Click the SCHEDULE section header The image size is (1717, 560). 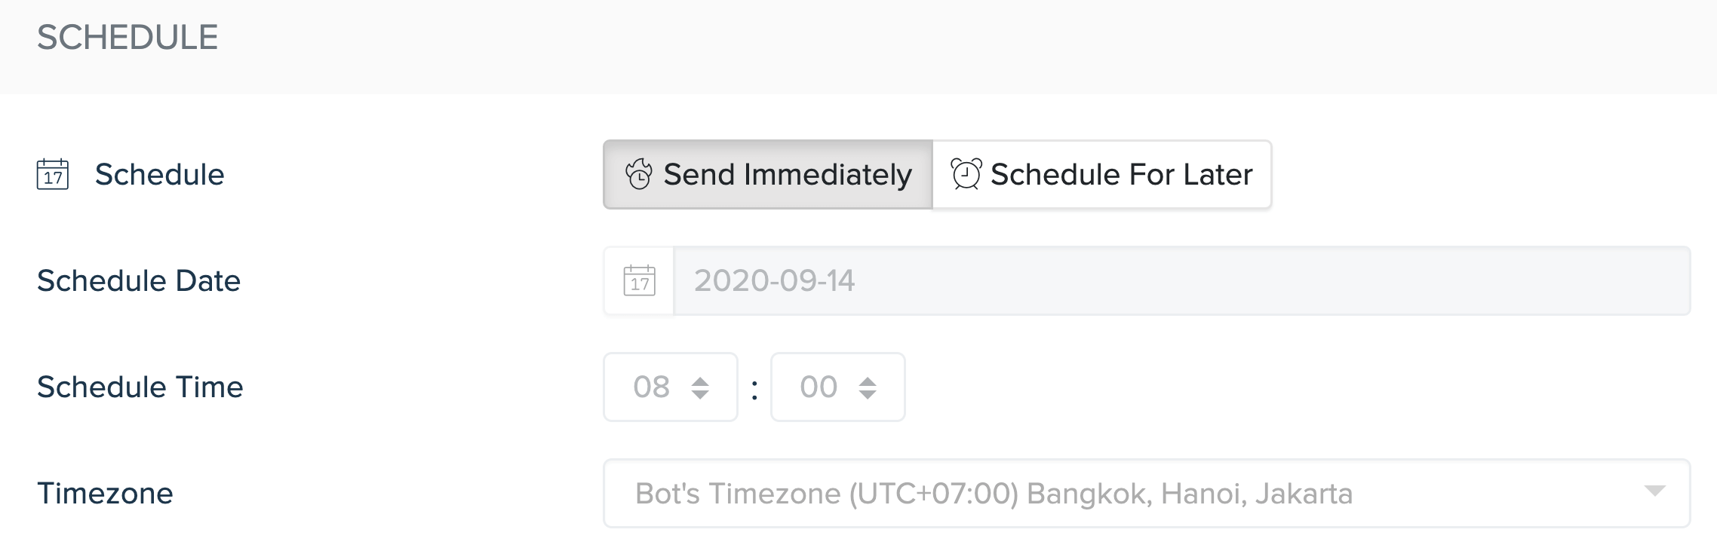pyautogui.click(x=127, y=37)
